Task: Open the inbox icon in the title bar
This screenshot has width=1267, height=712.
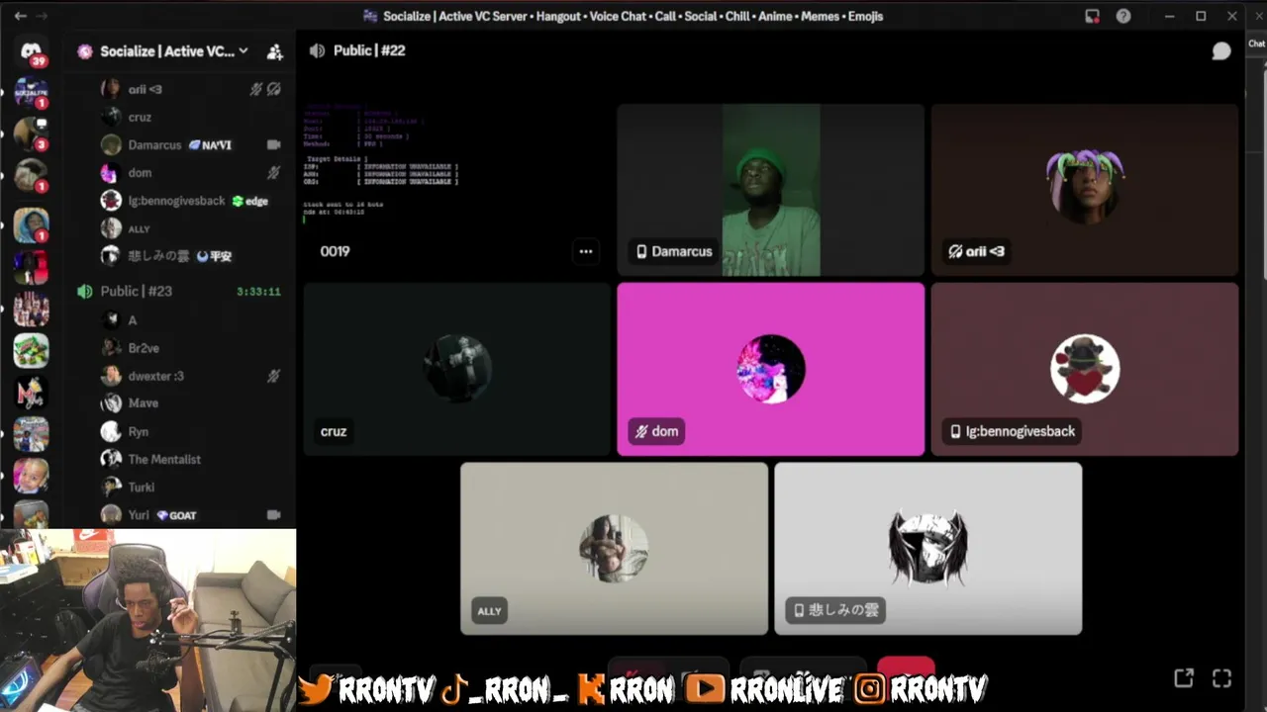Action: [x=1093, y=16]
